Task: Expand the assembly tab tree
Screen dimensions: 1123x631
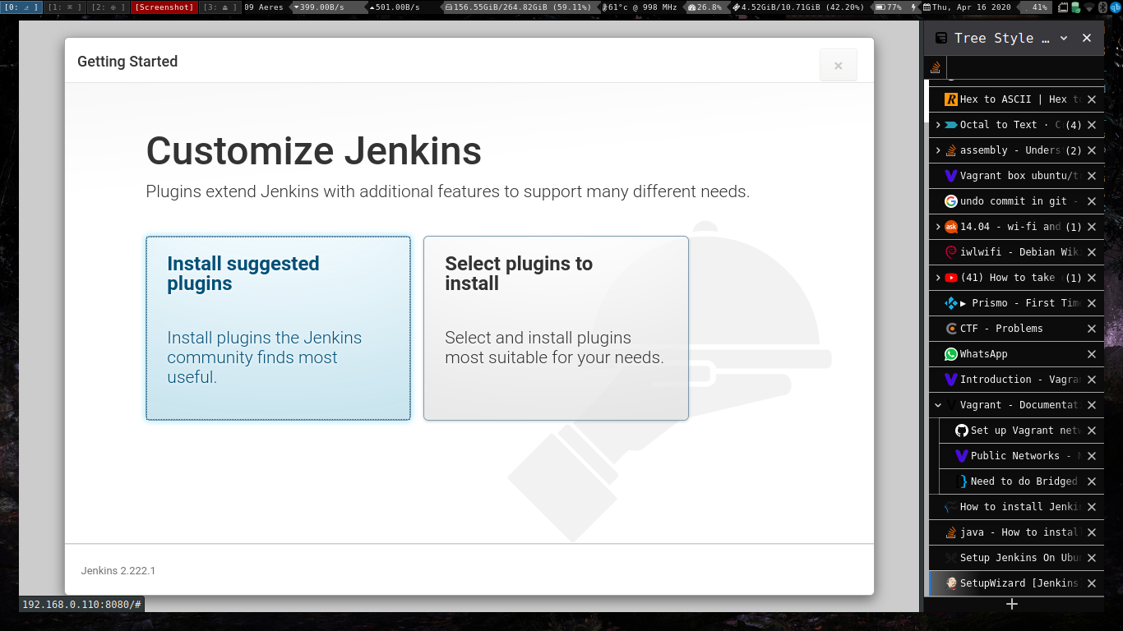Action: pyautogui.click(x=938, y=150)
